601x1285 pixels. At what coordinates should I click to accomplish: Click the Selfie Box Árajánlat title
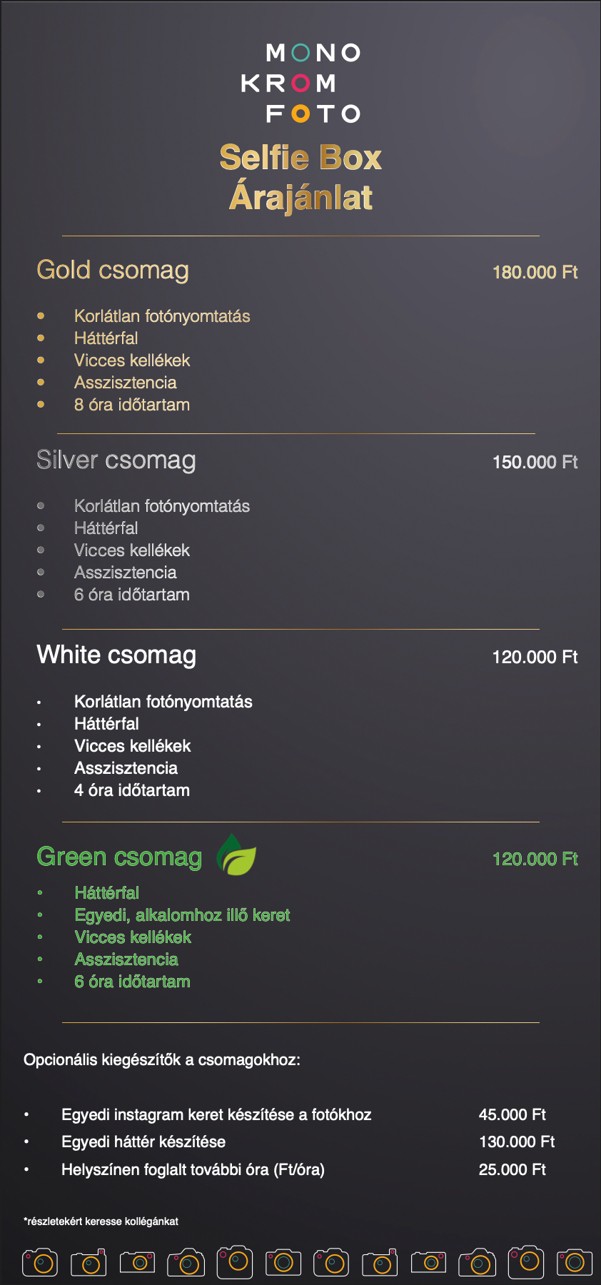tap(300, 177)
